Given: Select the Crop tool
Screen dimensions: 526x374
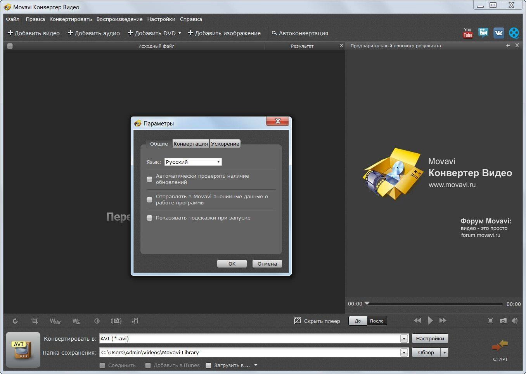Looking at the screenshot, I should 35,321.
